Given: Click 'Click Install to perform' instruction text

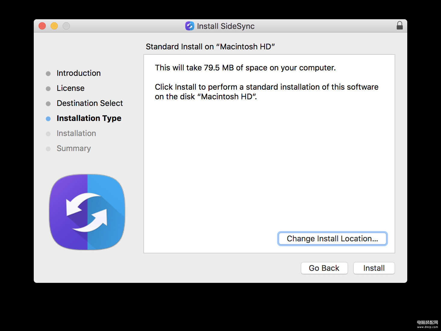Looking at the screenshot, I should (x=267, y=92).
